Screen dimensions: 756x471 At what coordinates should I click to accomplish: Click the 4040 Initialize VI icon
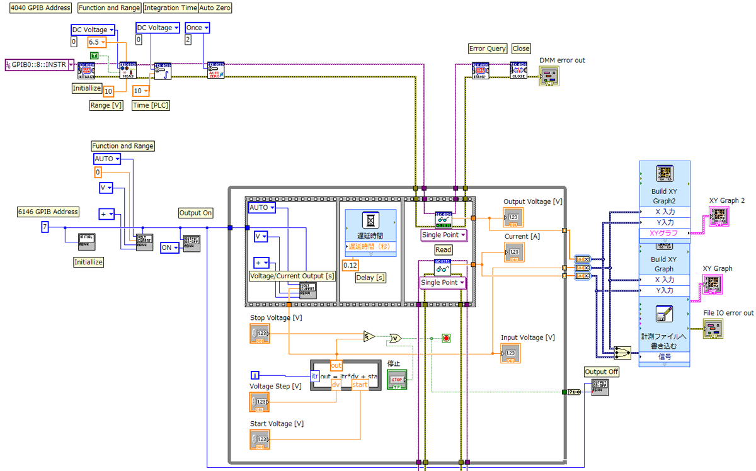[x=86, y=71]
